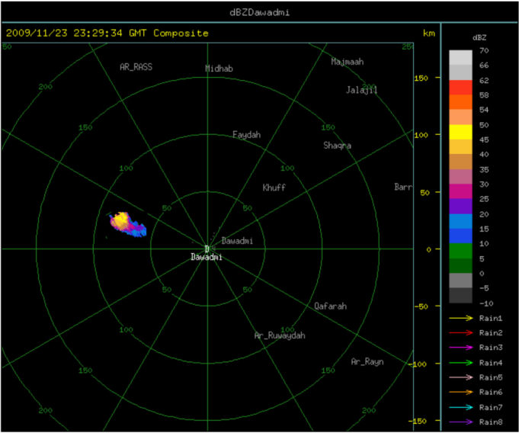Click the dBZDawadmi title text
Screen dimensions: 519x433
[x=259, y=13]
